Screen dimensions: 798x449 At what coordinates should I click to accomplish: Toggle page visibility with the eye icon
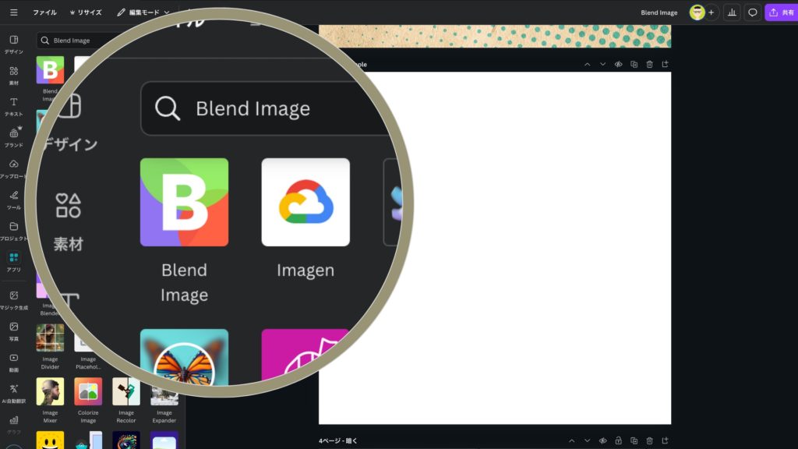point(618,64)
